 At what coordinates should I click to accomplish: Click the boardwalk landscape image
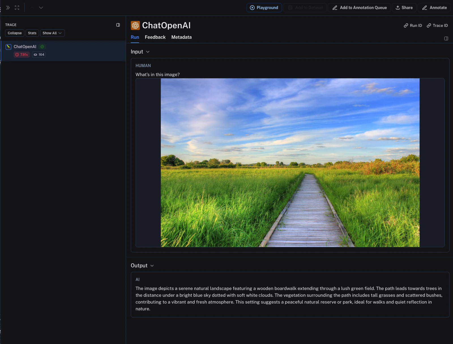tap(290, 163)
